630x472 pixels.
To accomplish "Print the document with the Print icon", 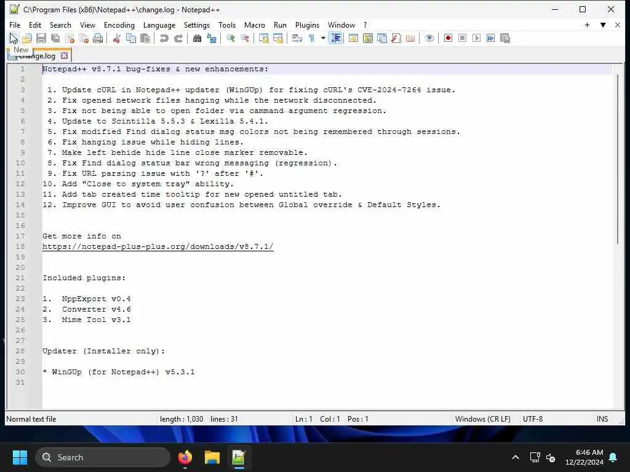I will (98, 38).
